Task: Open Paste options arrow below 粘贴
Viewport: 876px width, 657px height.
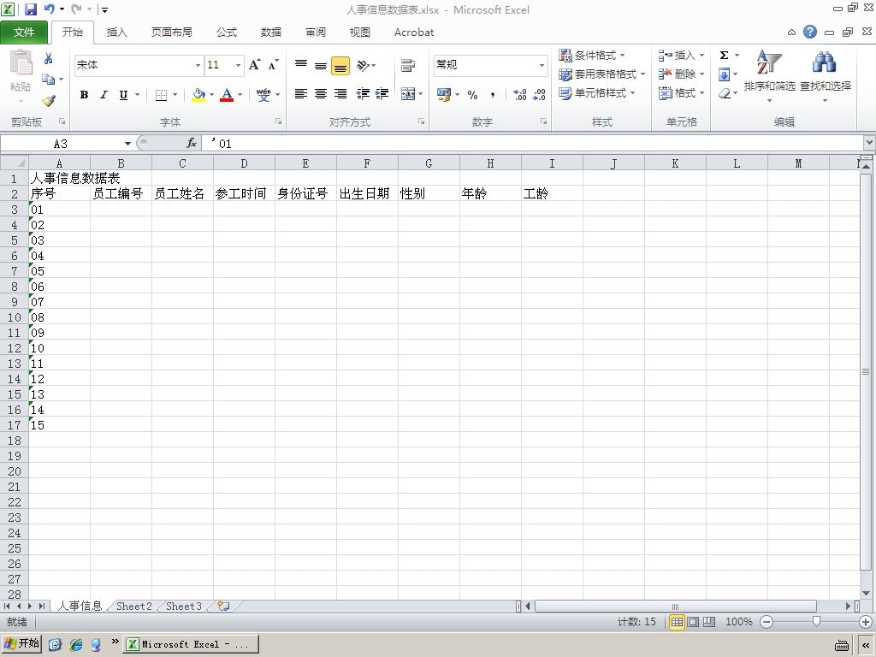Action: click(21, 101)
